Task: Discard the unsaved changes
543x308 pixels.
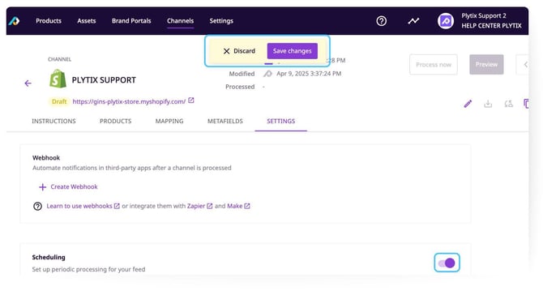Action: pyautogui.click(x=239, y=51)
